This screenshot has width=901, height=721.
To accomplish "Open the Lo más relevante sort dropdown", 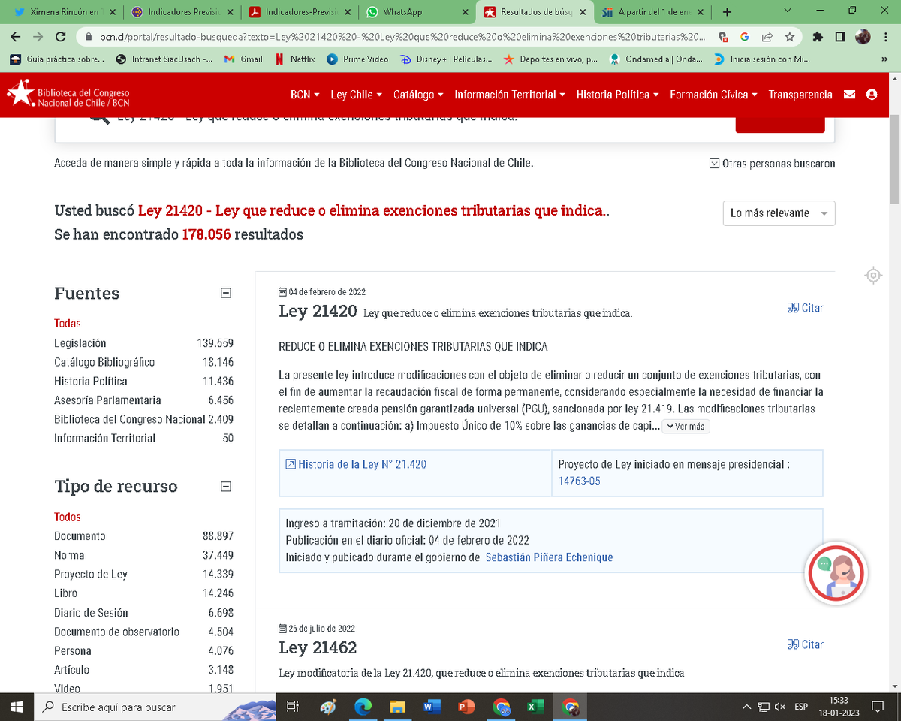I will coord(779,213).
